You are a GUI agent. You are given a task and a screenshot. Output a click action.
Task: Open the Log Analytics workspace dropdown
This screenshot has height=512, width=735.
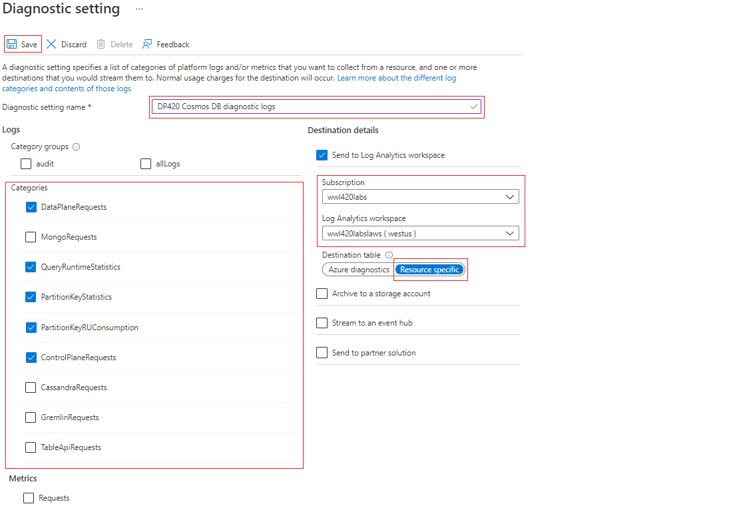[x=420, y=233]
